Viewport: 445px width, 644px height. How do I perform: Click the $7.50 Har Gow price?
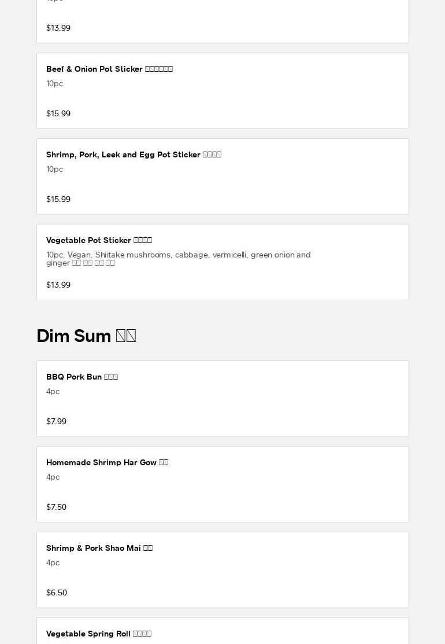56,507
